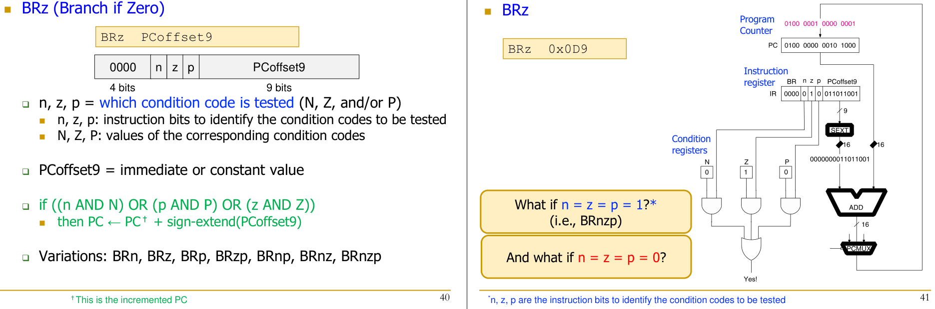
Task: Click the PC register value box
Action: click(820, 45)
